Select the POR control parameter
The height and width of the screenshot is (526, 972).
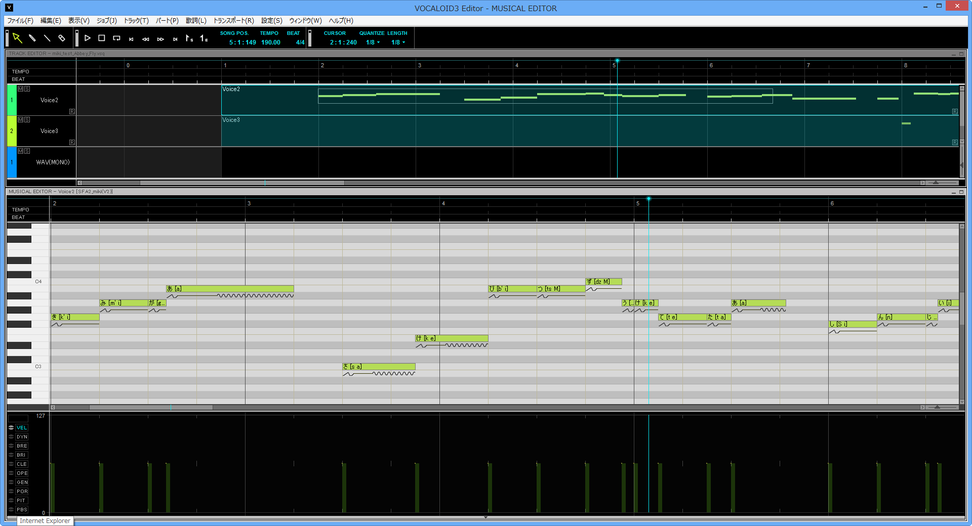point(22,492)
